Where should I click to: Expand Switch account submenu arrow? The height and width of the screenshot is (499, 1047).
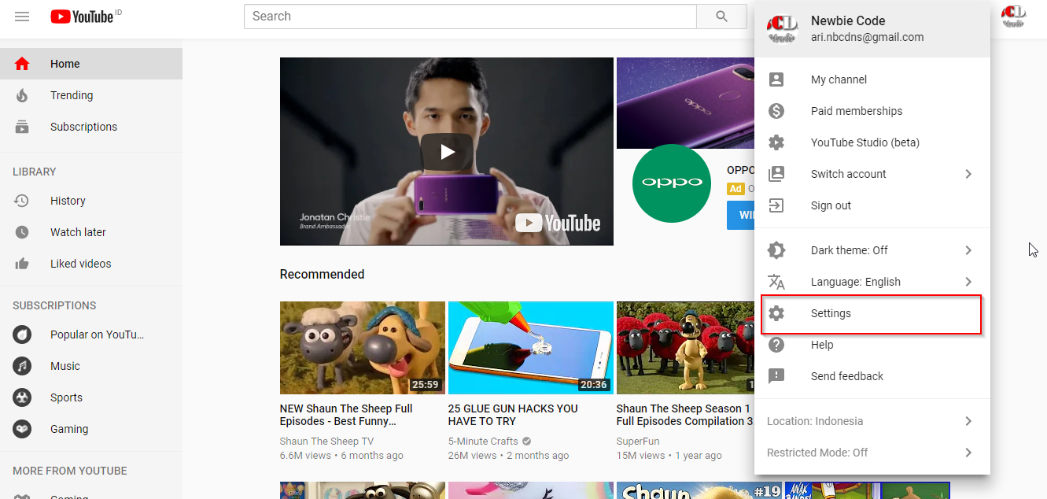point(968,174)
